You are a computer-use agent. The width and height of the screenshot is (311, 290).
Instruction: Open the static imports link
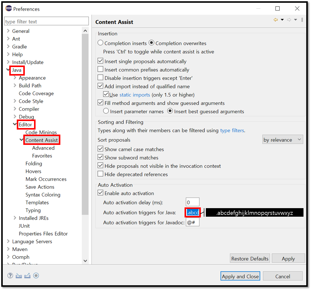tap(135, 95)
